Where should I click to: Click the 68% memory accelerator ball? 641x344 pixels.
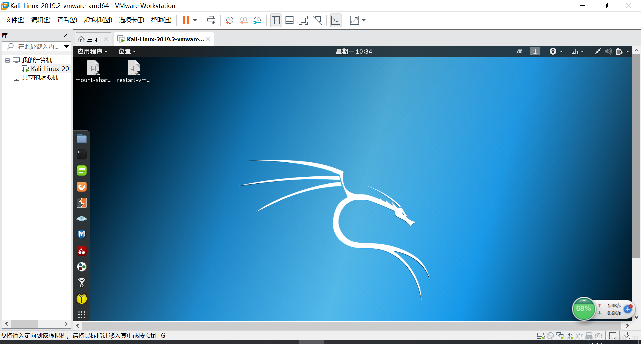[583, 309]
